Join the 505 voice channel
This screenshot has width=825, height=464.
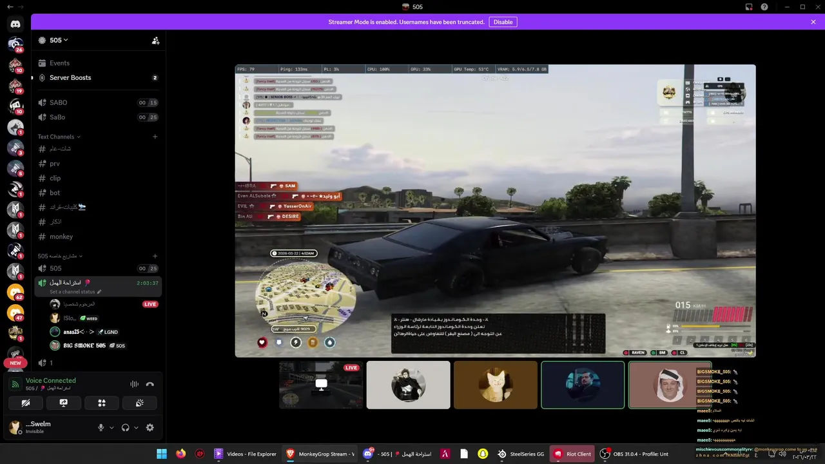coord(97,268)
